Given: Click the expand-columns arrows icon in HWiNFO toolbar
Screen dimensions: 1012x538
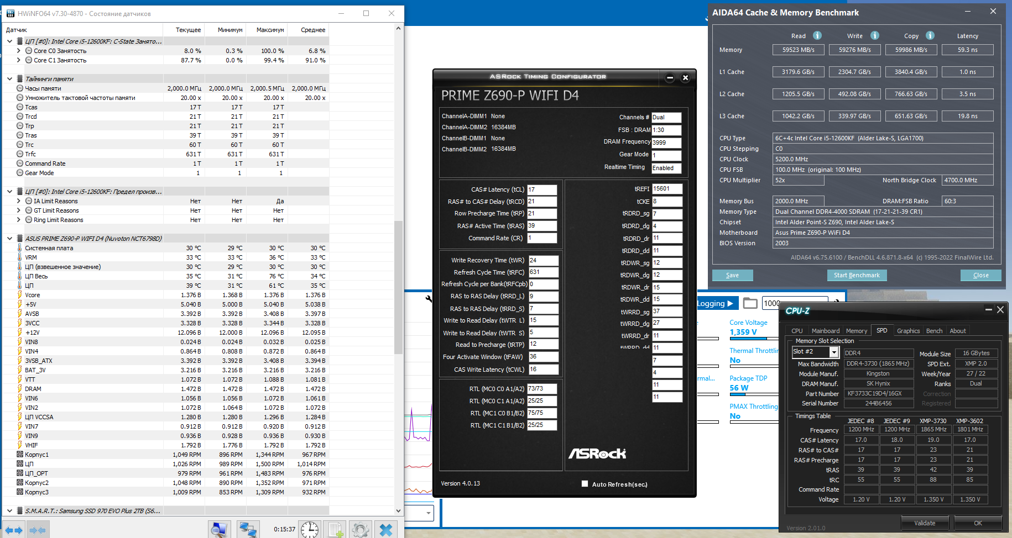Looking at the screenshot, I should [14, 530].
